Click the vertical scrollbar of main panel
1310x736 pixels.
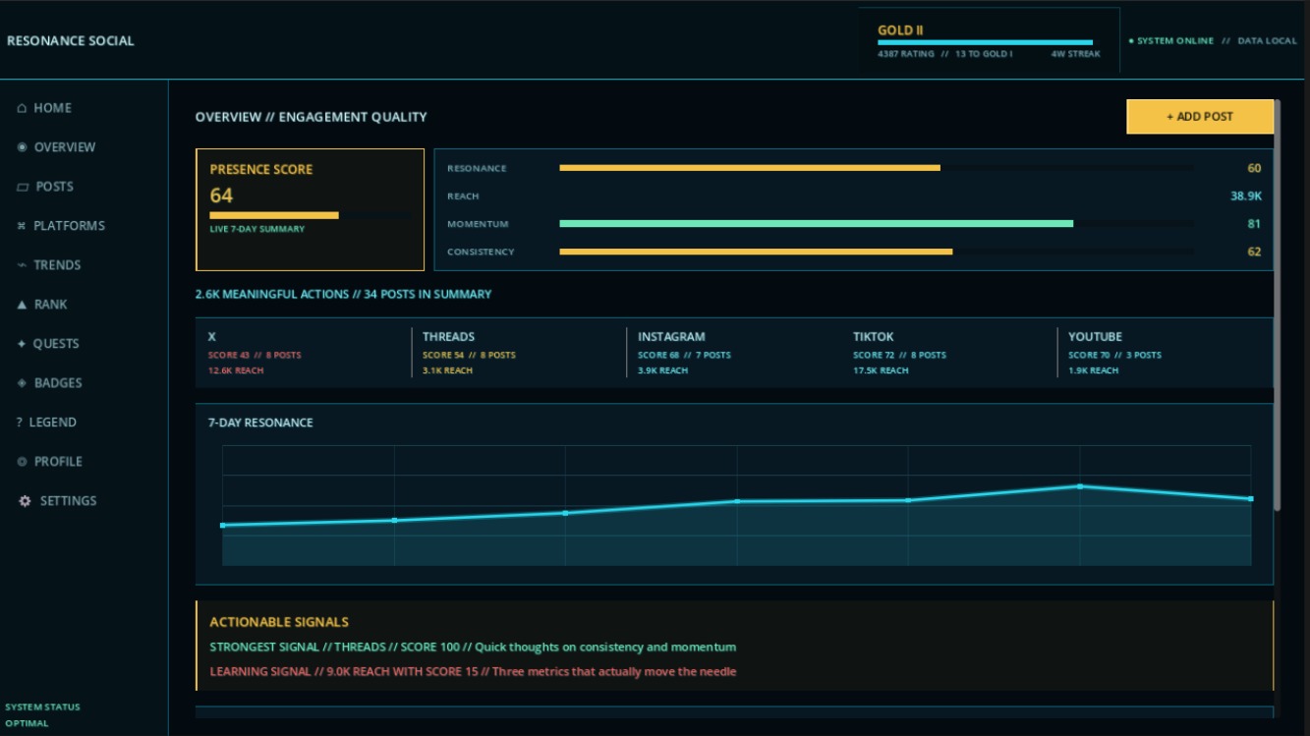(x=1277, y=305)
